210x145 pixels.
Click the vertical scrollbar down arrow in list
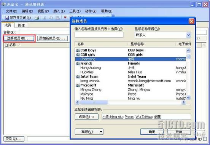[188, 98]
